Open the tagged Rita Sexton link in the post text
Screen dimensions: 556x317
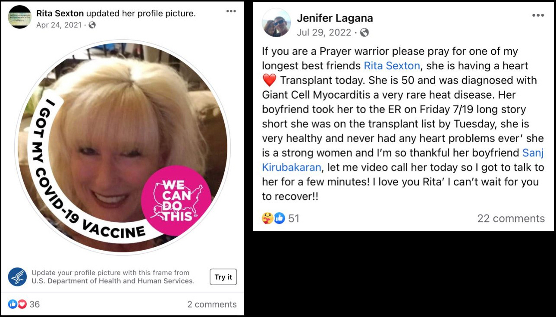[x=392, y=66]
